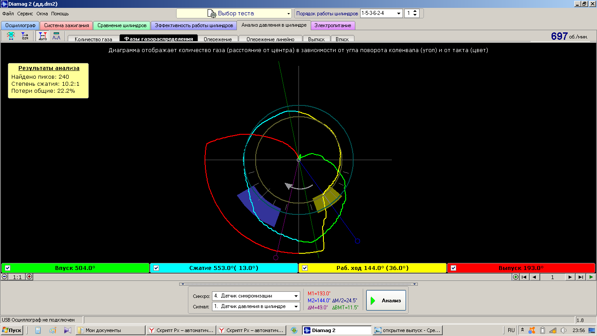Open Мои документы taskbar item
The width and height of the screenshot is (597, 336).
tap(111, 330)
